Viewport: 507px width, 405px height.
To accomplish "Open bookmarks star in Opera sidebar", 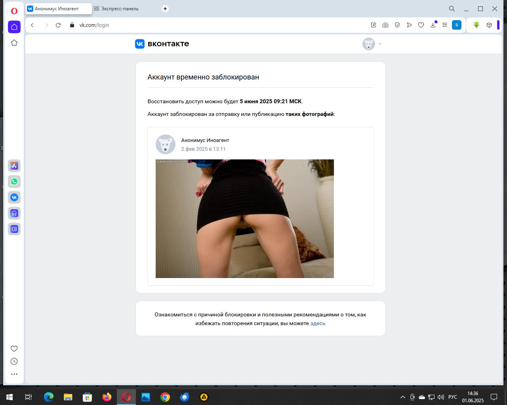I will (14, 43).
